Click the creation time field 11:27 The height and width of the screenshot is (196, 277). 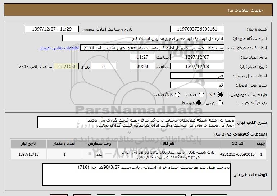[x=142, y=57]
